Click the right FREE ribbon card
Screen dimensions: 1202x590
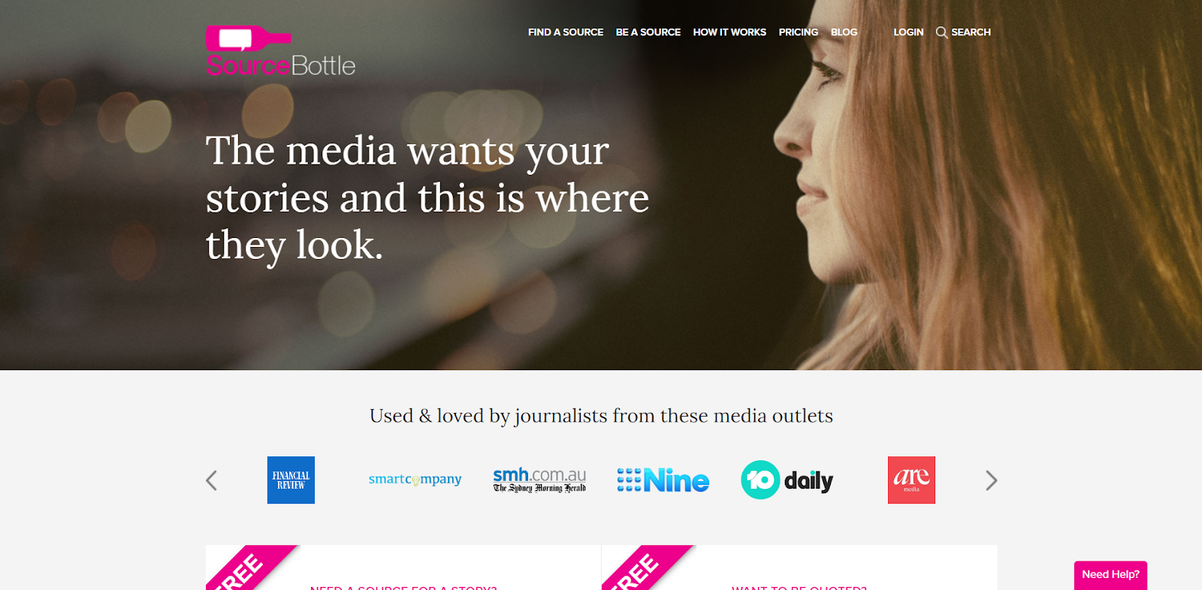[799, 567]
